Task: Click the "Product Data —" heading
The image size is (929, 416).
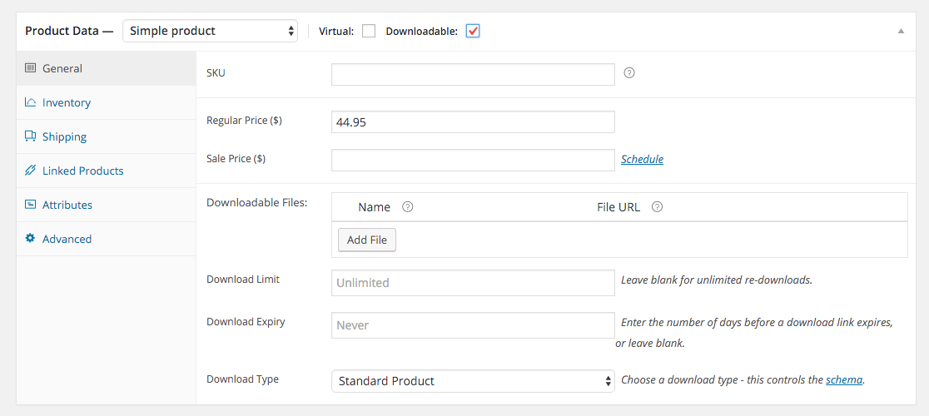Action: [69, 31]
